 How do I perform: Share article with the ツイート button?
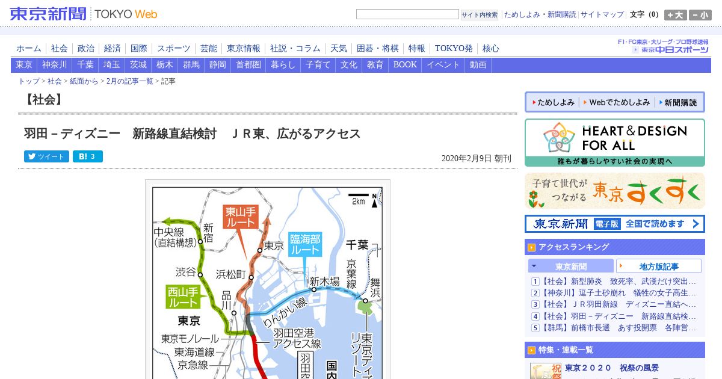click(46, 156)
